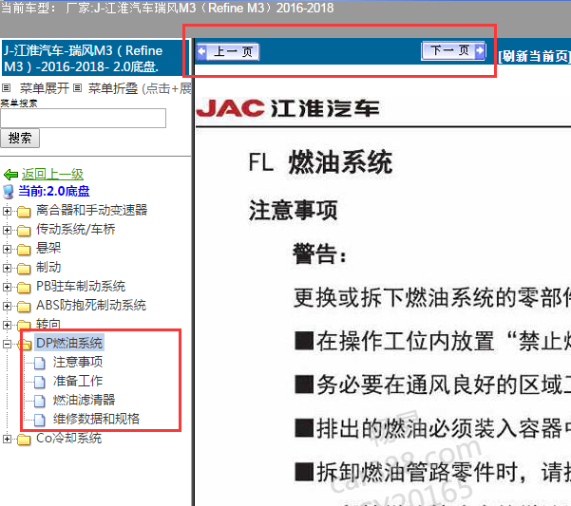Click the green back arrow icon
The width and height of the screenshot is (571, 506).
pos(10,175)
